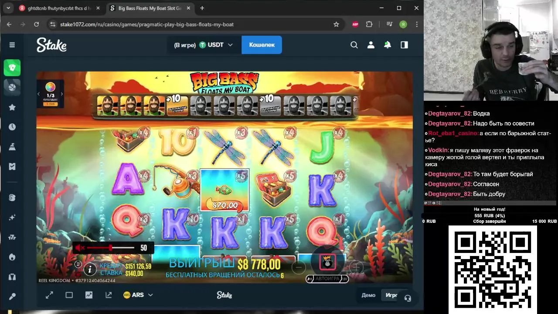
Task: Open browser three-dot menu
Action: tap(417, 24)
